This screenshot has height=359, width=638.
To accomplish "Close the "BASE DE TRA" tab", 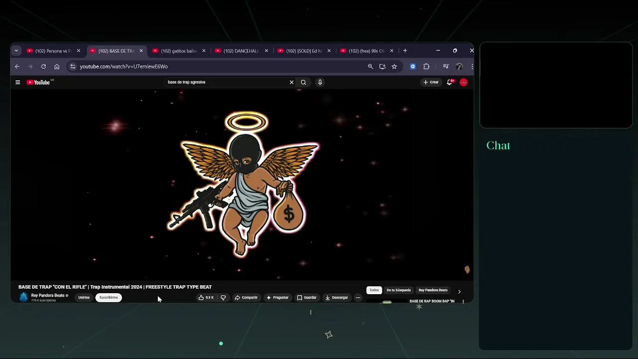I will coord(141,51).
